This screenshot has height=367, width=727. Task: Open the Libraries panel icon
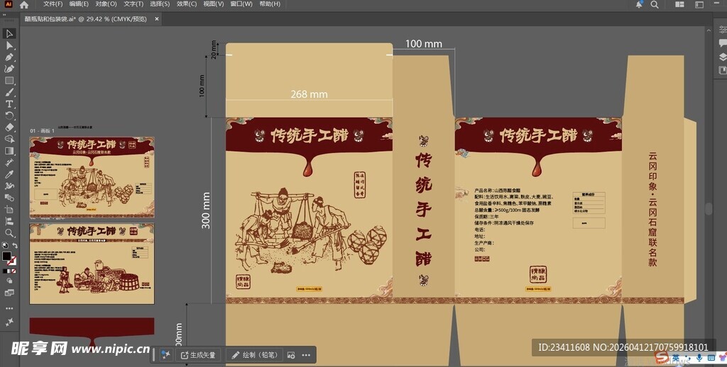click(x=722, y=70)
